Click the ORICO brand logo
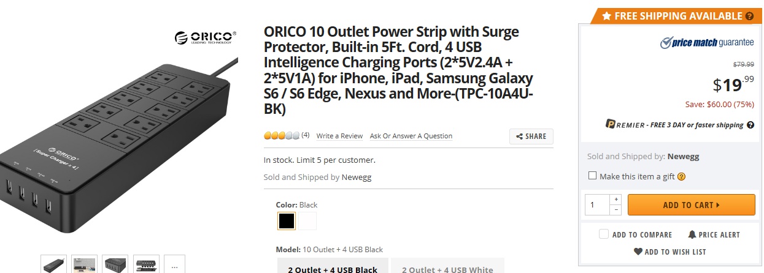The height and width of the screenshot is (273, 764). pyautogui.click(x=203, y=37)
